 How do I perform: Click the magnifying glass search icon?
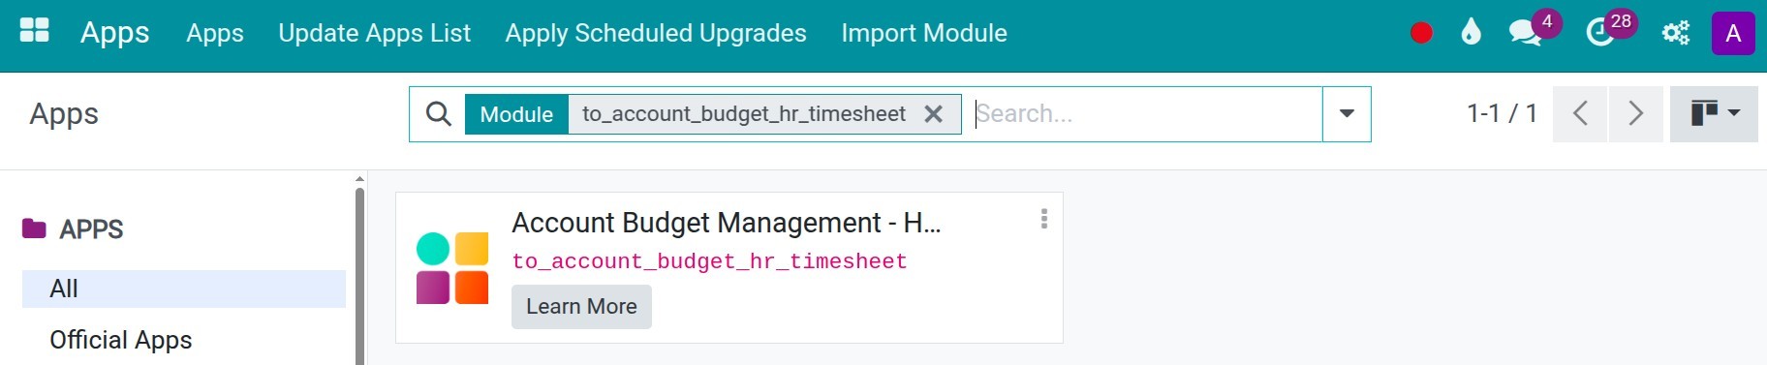click(439, 114)
